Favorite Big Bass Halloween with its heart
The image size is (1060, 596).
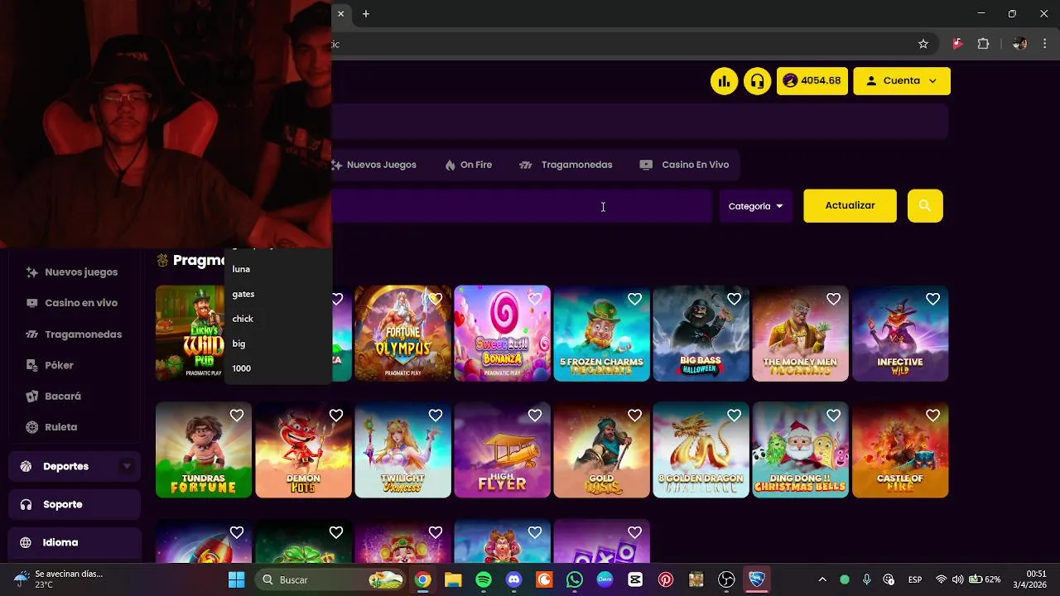(x=734, y=299)
